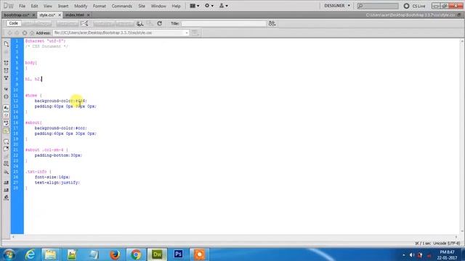Click the Home icon beside Address
Screen dimensions: 465x261
pyautogui.click(x=32, y=33)
